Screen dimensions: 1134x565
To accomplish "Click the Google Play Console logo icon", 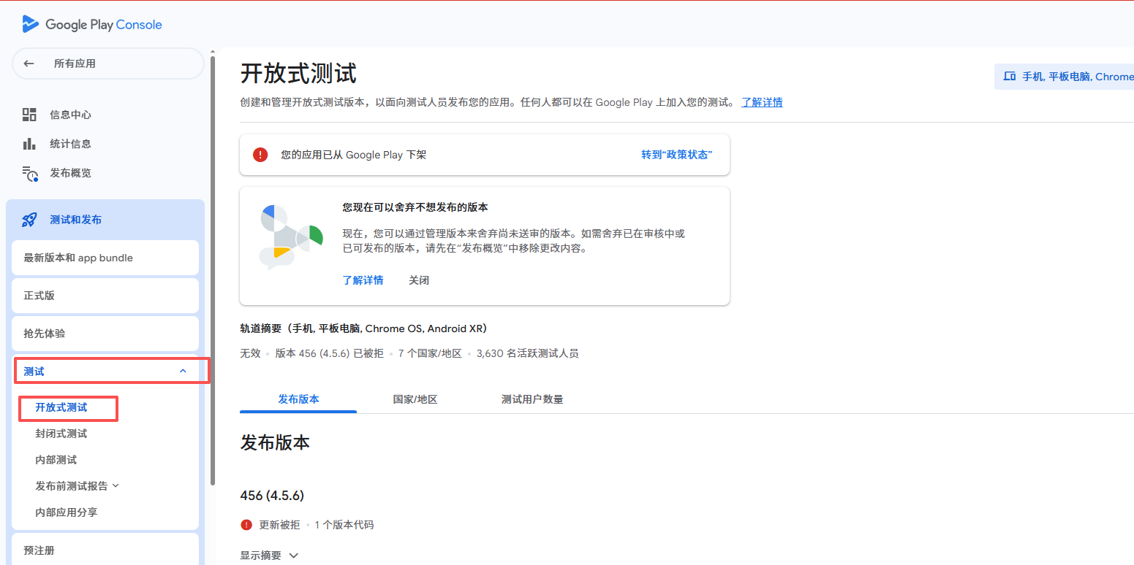I will [30, 24].
